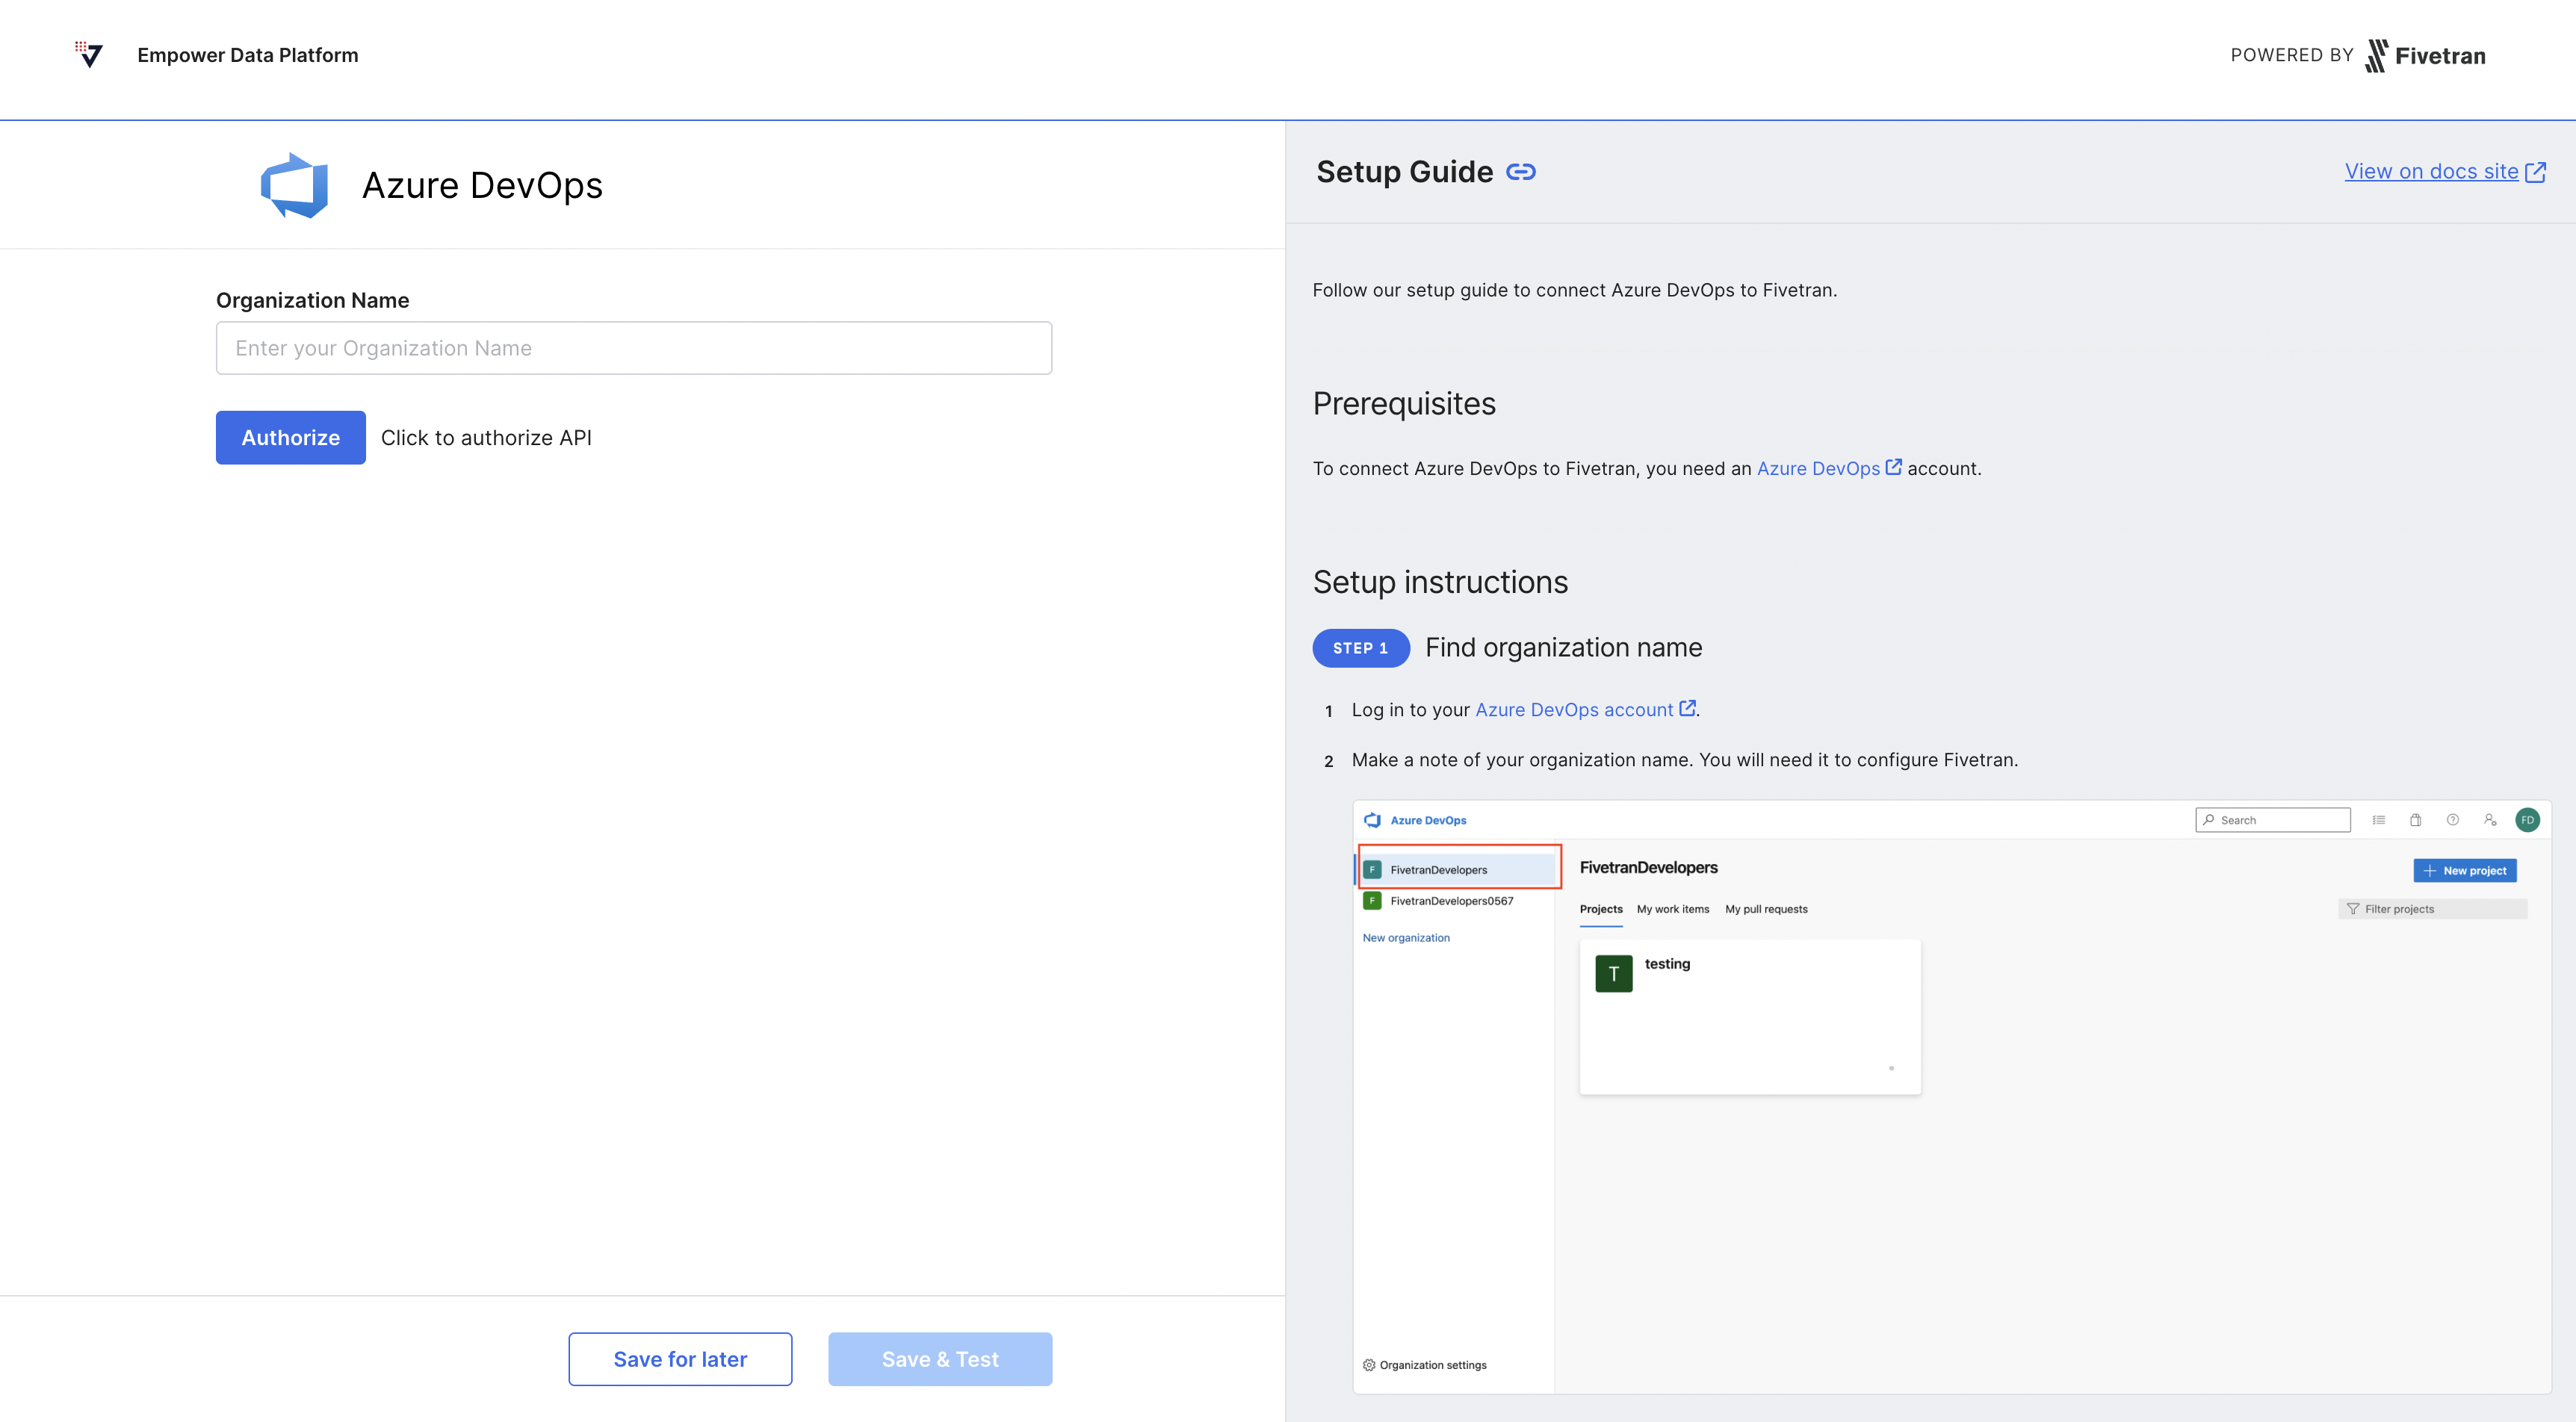Click the Setup Guide heading
The width and height of the screenshot is (2576, 1422).
pyautogui.click(x=1404, y=172)
